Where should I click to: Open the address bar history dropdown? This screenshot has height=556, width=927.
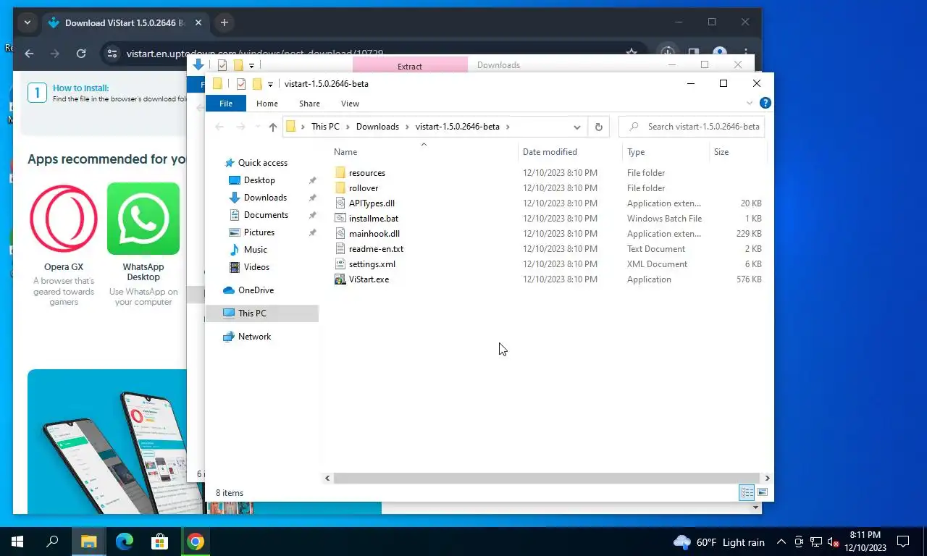pos(577,127)
